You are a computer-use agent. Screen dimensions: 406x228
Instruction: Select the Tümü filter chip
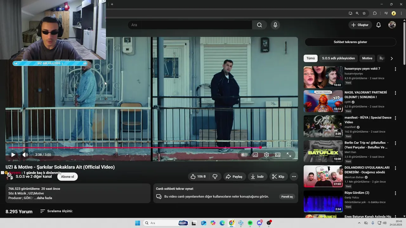[311, 58]
